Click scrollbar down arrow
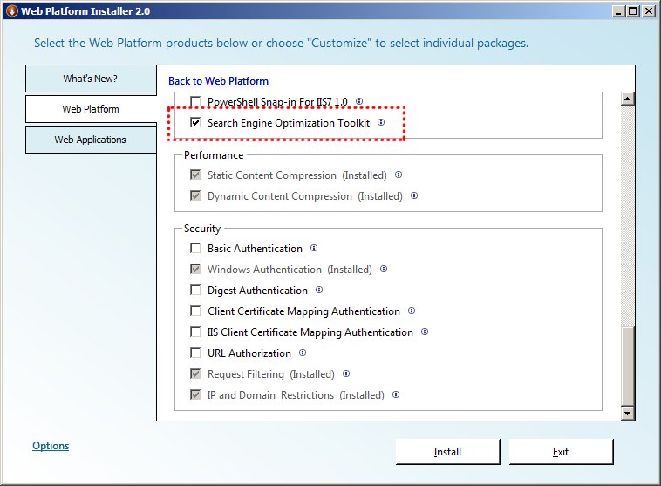Viewport: 661px width, 486px height. pyautogui.click(x=628, y=414)
